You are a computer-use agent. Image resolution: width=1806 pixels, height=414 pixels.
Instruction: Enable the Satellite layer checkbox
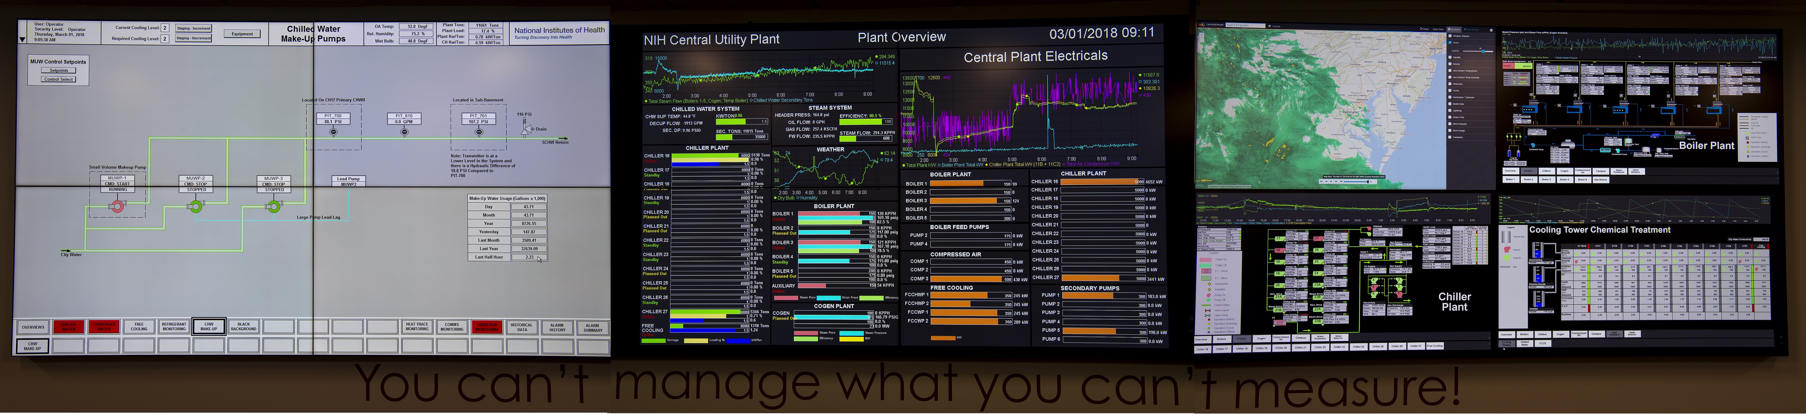[x=1450, y=57]
